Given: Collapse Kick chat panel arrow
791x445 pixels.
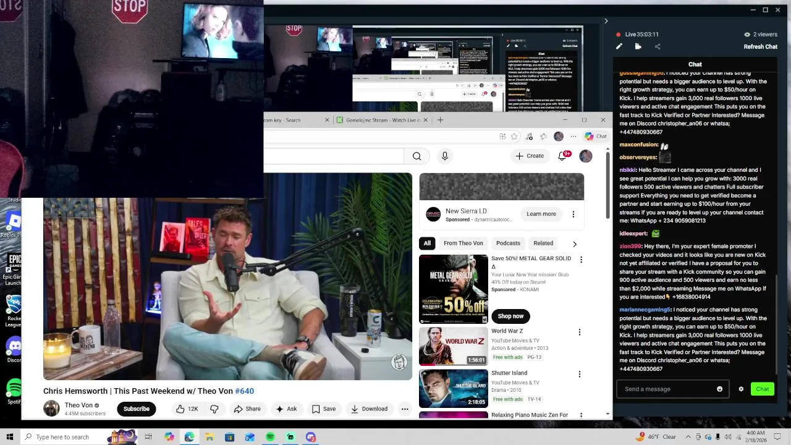Looking at the screenshot, I should pos(606,21).
